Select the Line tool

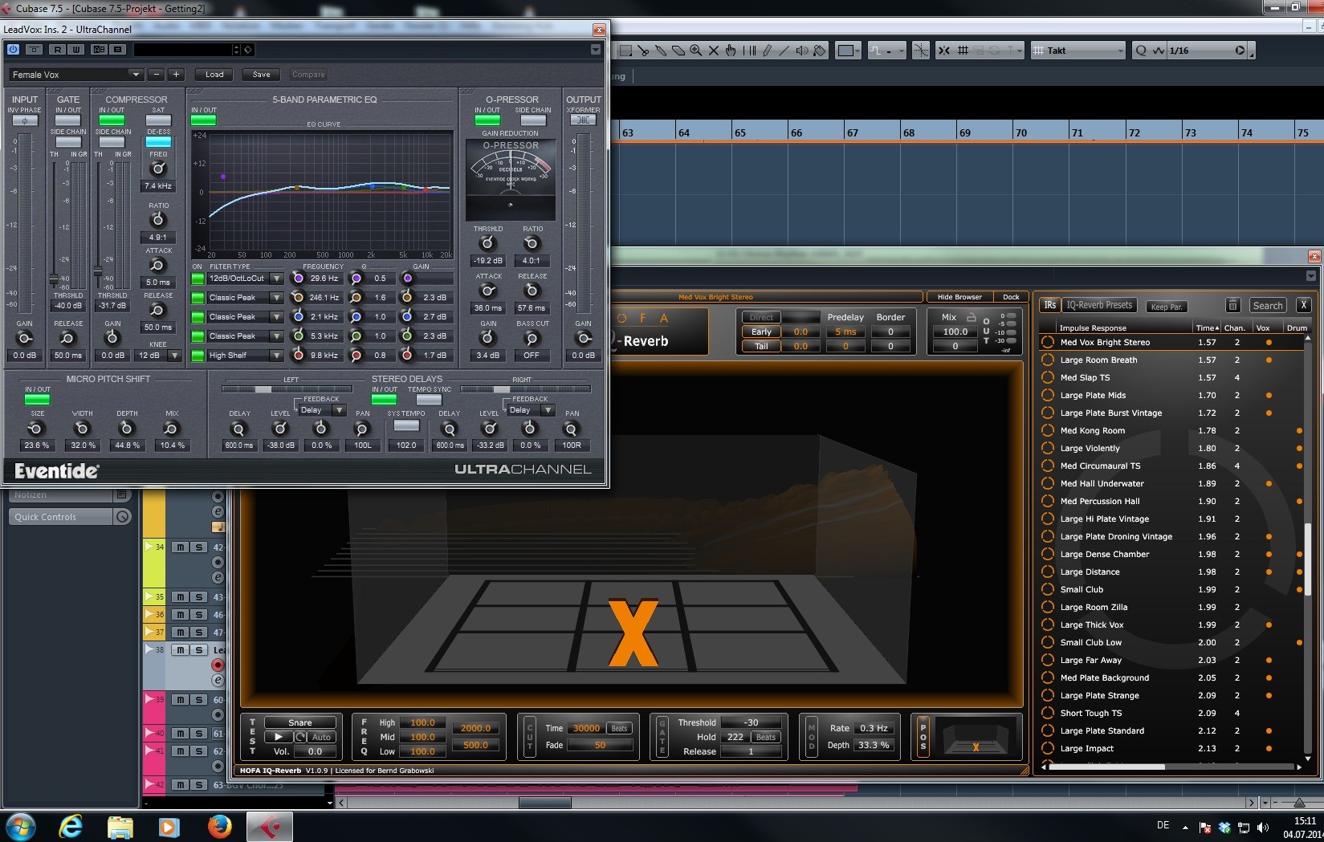784,51
